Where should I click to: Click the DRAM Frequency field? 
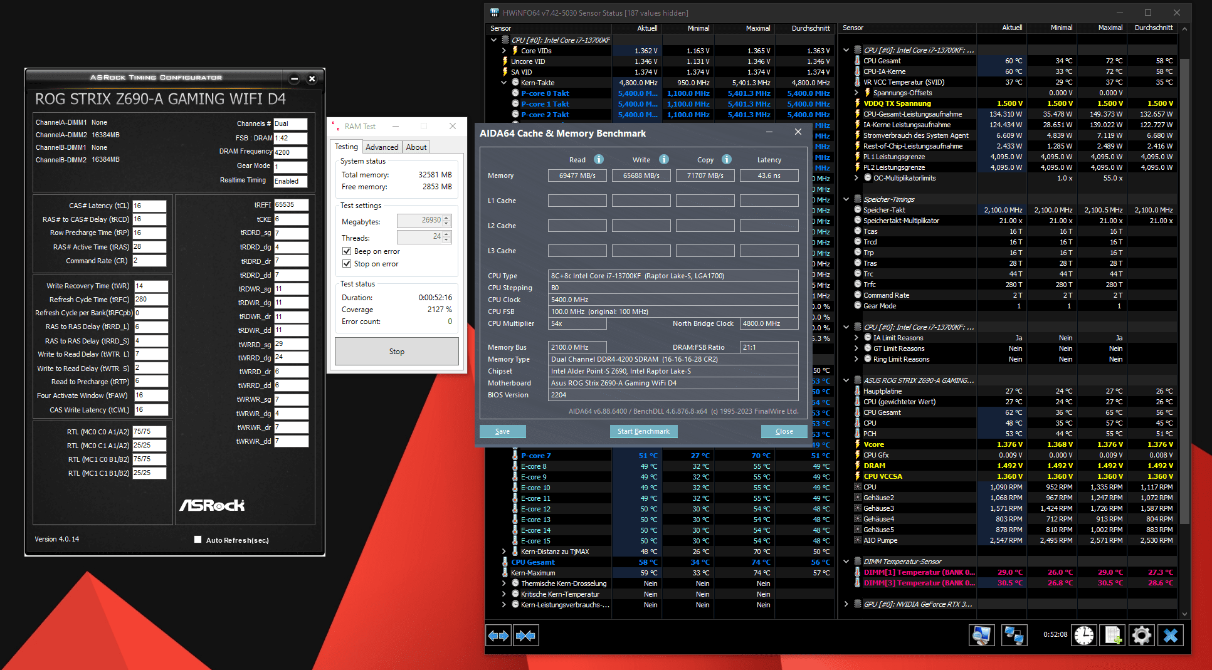pos(290,152)
